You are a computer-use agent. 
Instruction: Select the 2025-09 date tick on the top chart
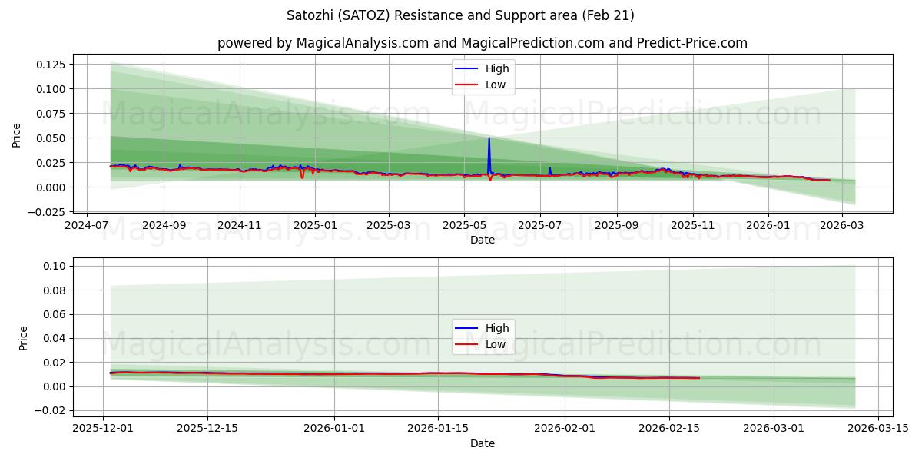click(x=617, y=225)
